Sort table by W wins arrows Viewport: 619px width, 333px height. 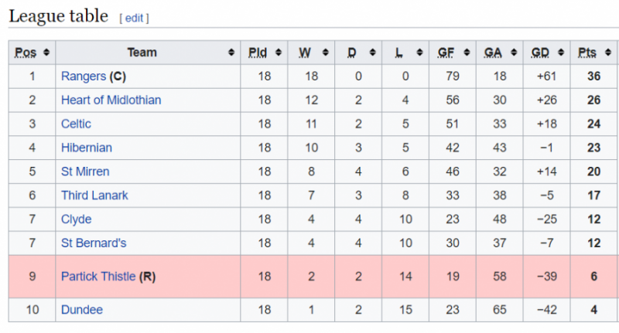pyautogui.click(x=325, y=53)
